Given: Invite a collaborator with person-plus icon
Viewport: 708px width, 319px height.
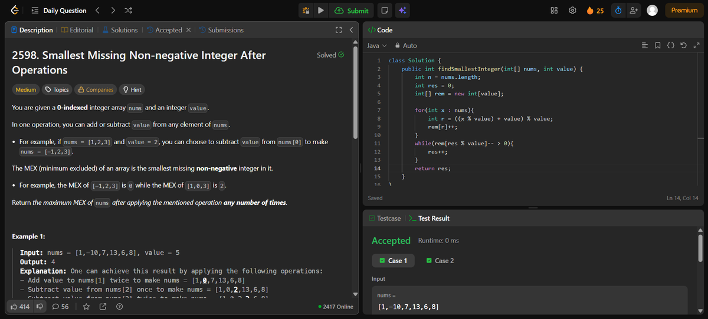Looking at the screenshot, I should [x=634, y=11].
